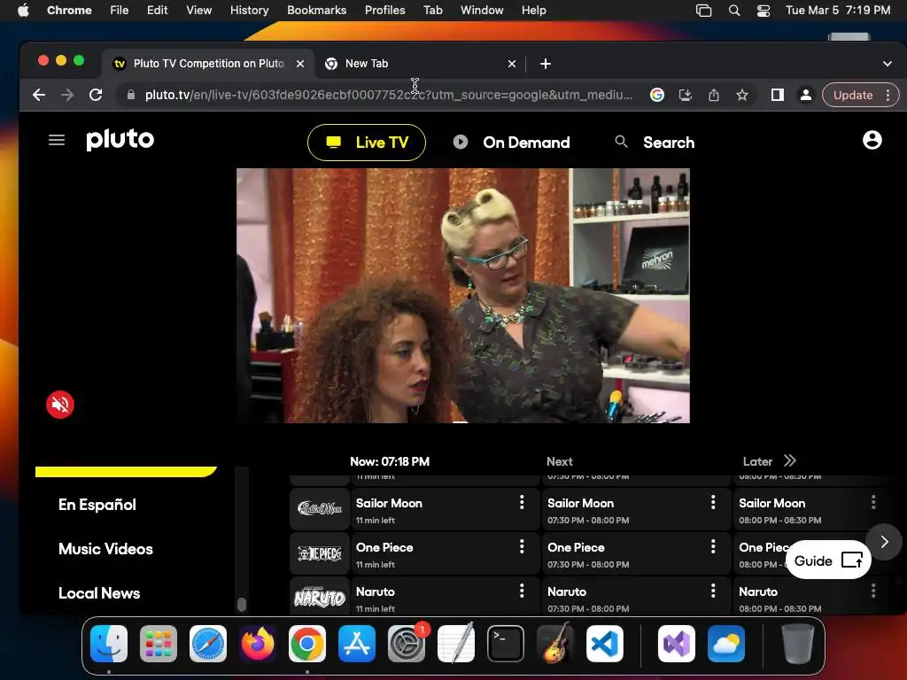This screenshot has width=907, height=680.
Task: Switch to the Pluto TV Competition tab
Action: pos(209,64)
